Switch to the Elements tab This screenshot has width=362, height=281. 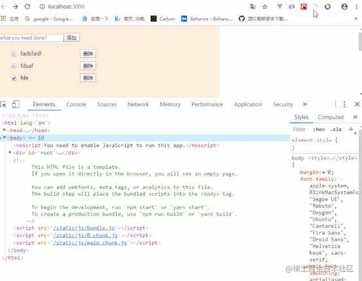[44, 104]
